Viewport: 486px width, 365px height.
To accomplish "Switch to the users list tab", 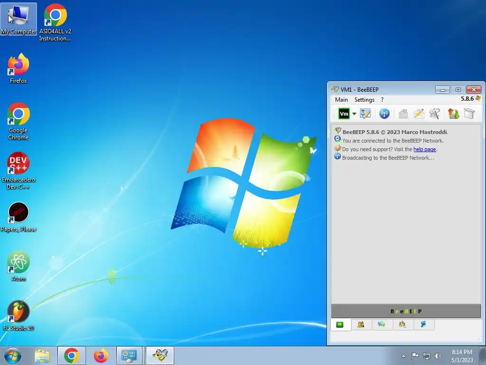I will click(361, 325).
